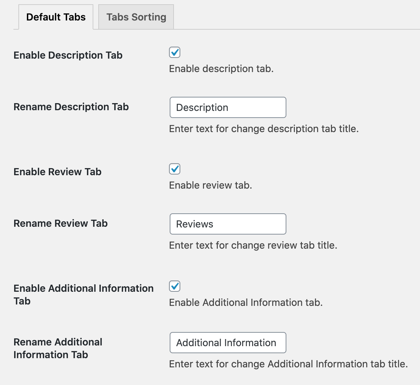Toggle the Enable Review Tab checkbox
420x385 pixels.
175,169
